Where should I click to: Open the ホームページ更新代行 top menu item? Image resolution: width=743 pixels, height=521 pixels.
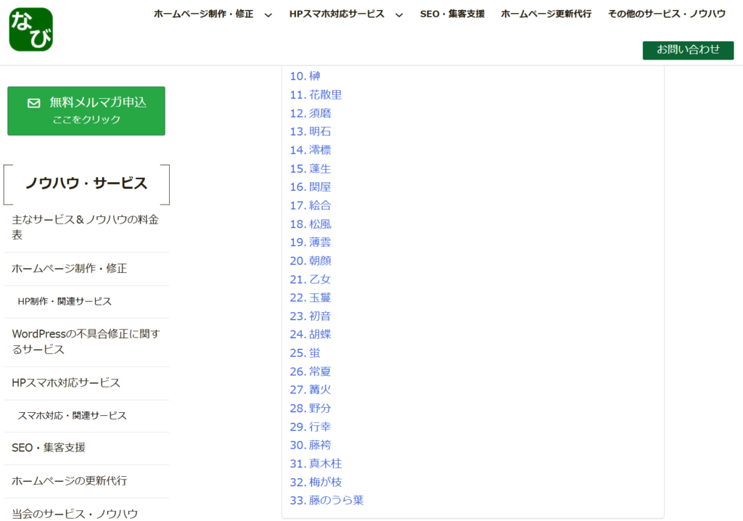pyautogui.click(x=546, y=14)
